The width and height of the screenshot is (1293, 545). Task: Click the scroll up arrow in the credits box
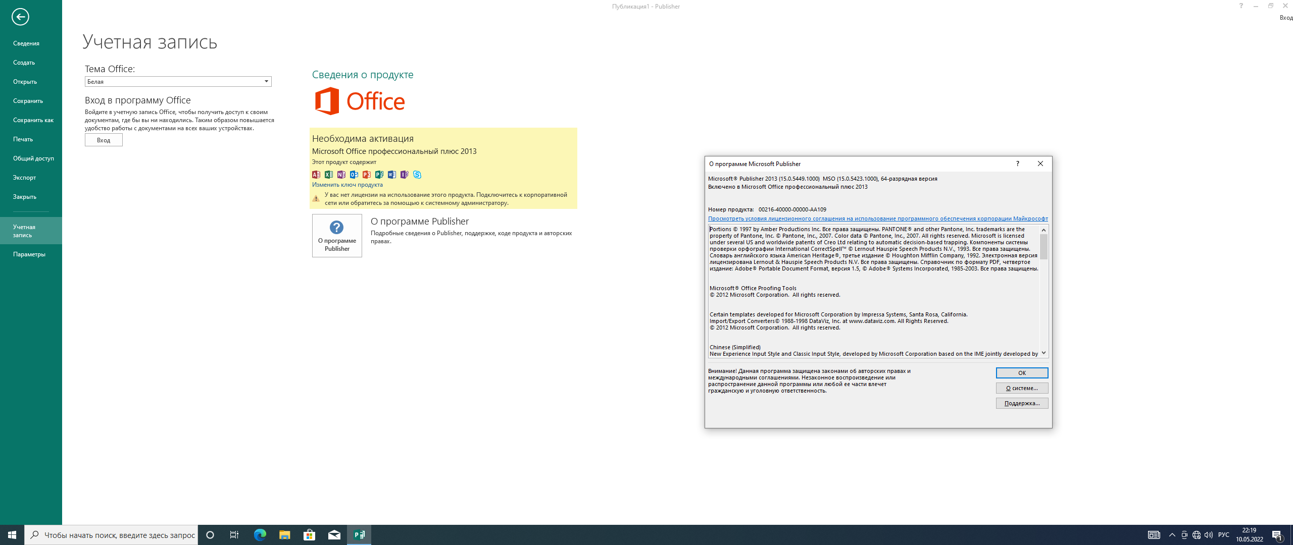pyautogui.click(x=1043, y=230)
